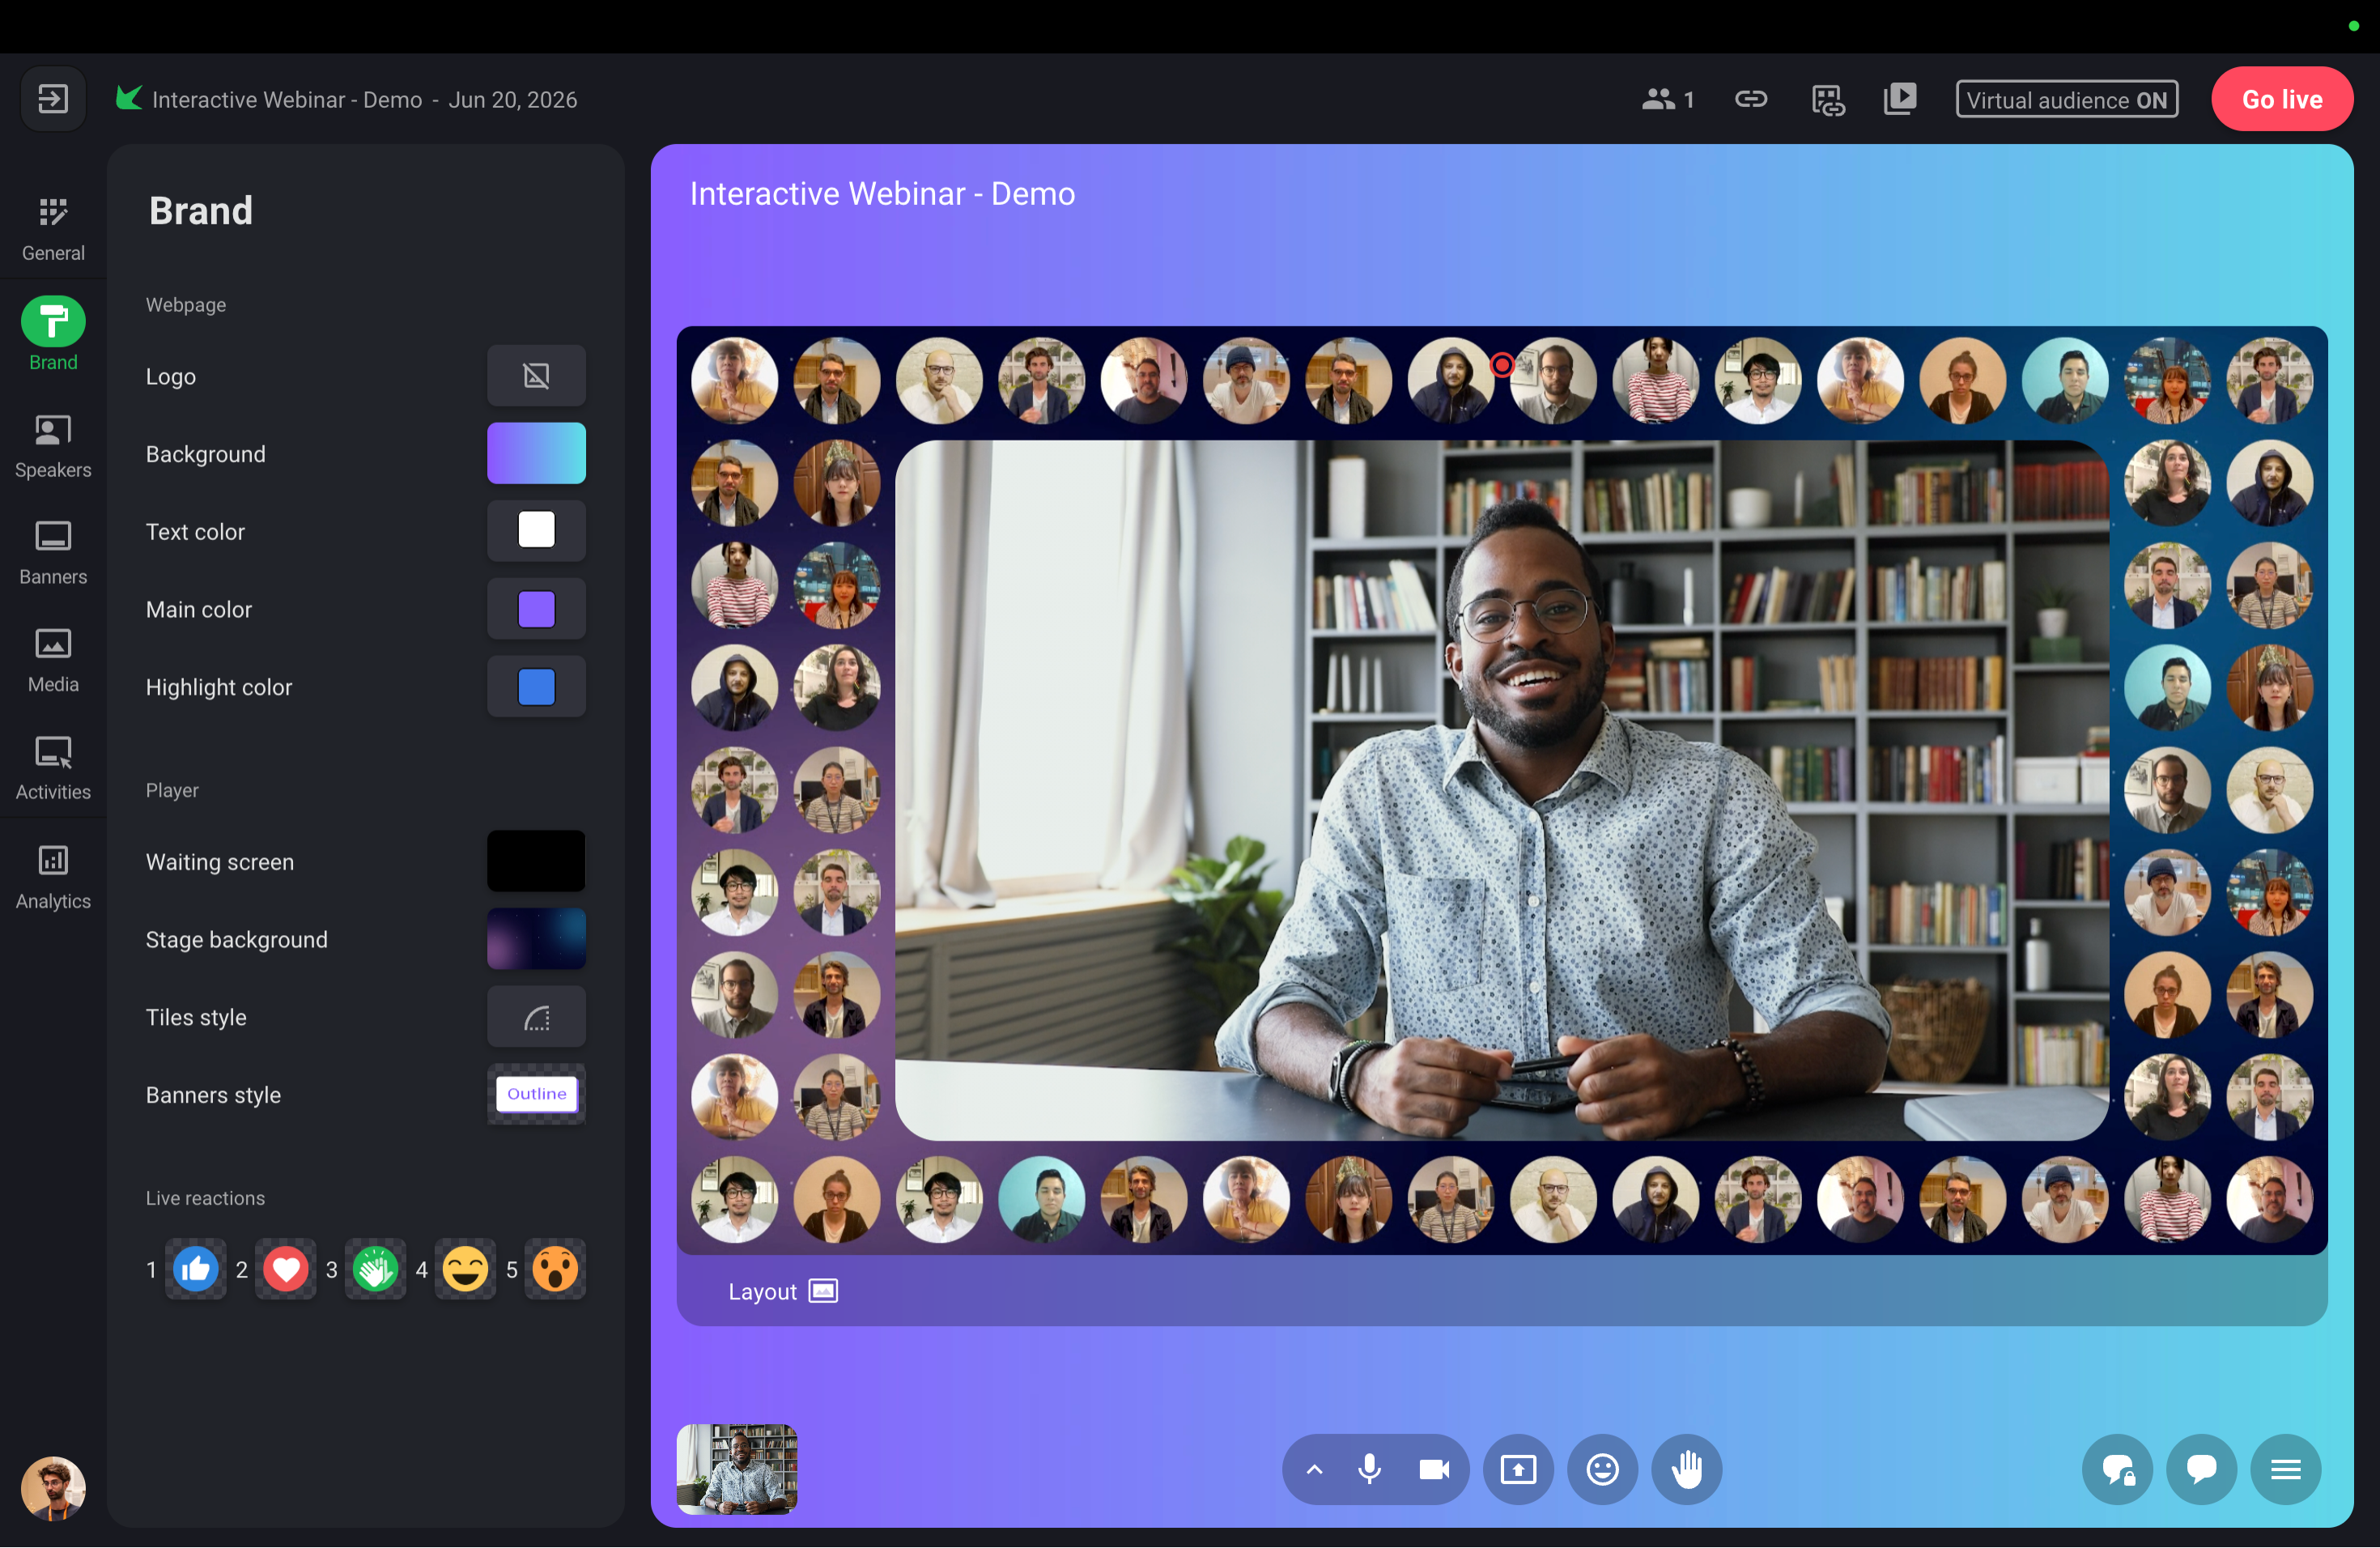Viewport: 2380px width, 1548px height.
Task: Turn off the camera
Action: point(1434,1469)
